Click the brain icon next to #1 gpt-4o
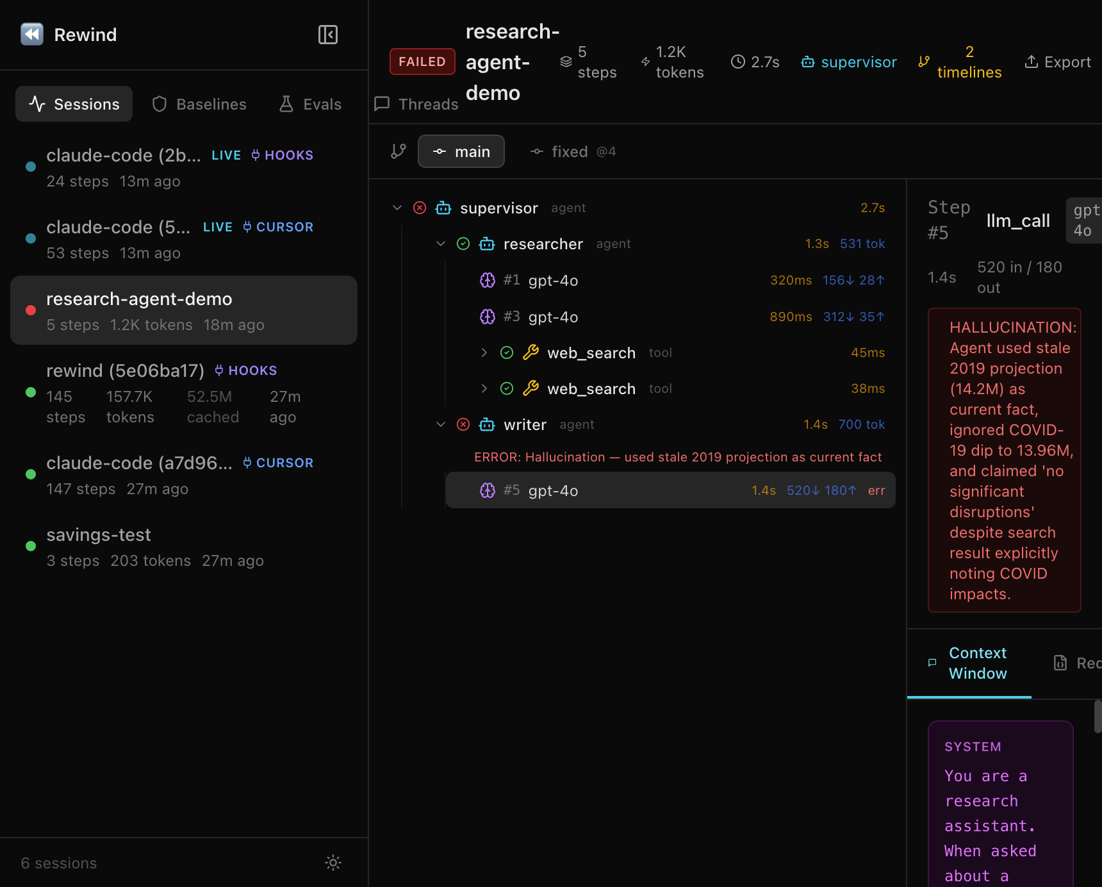 [488, 280]
